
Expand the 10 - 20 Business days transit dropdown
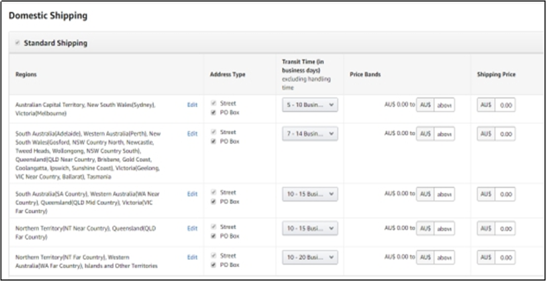point(310,257)
